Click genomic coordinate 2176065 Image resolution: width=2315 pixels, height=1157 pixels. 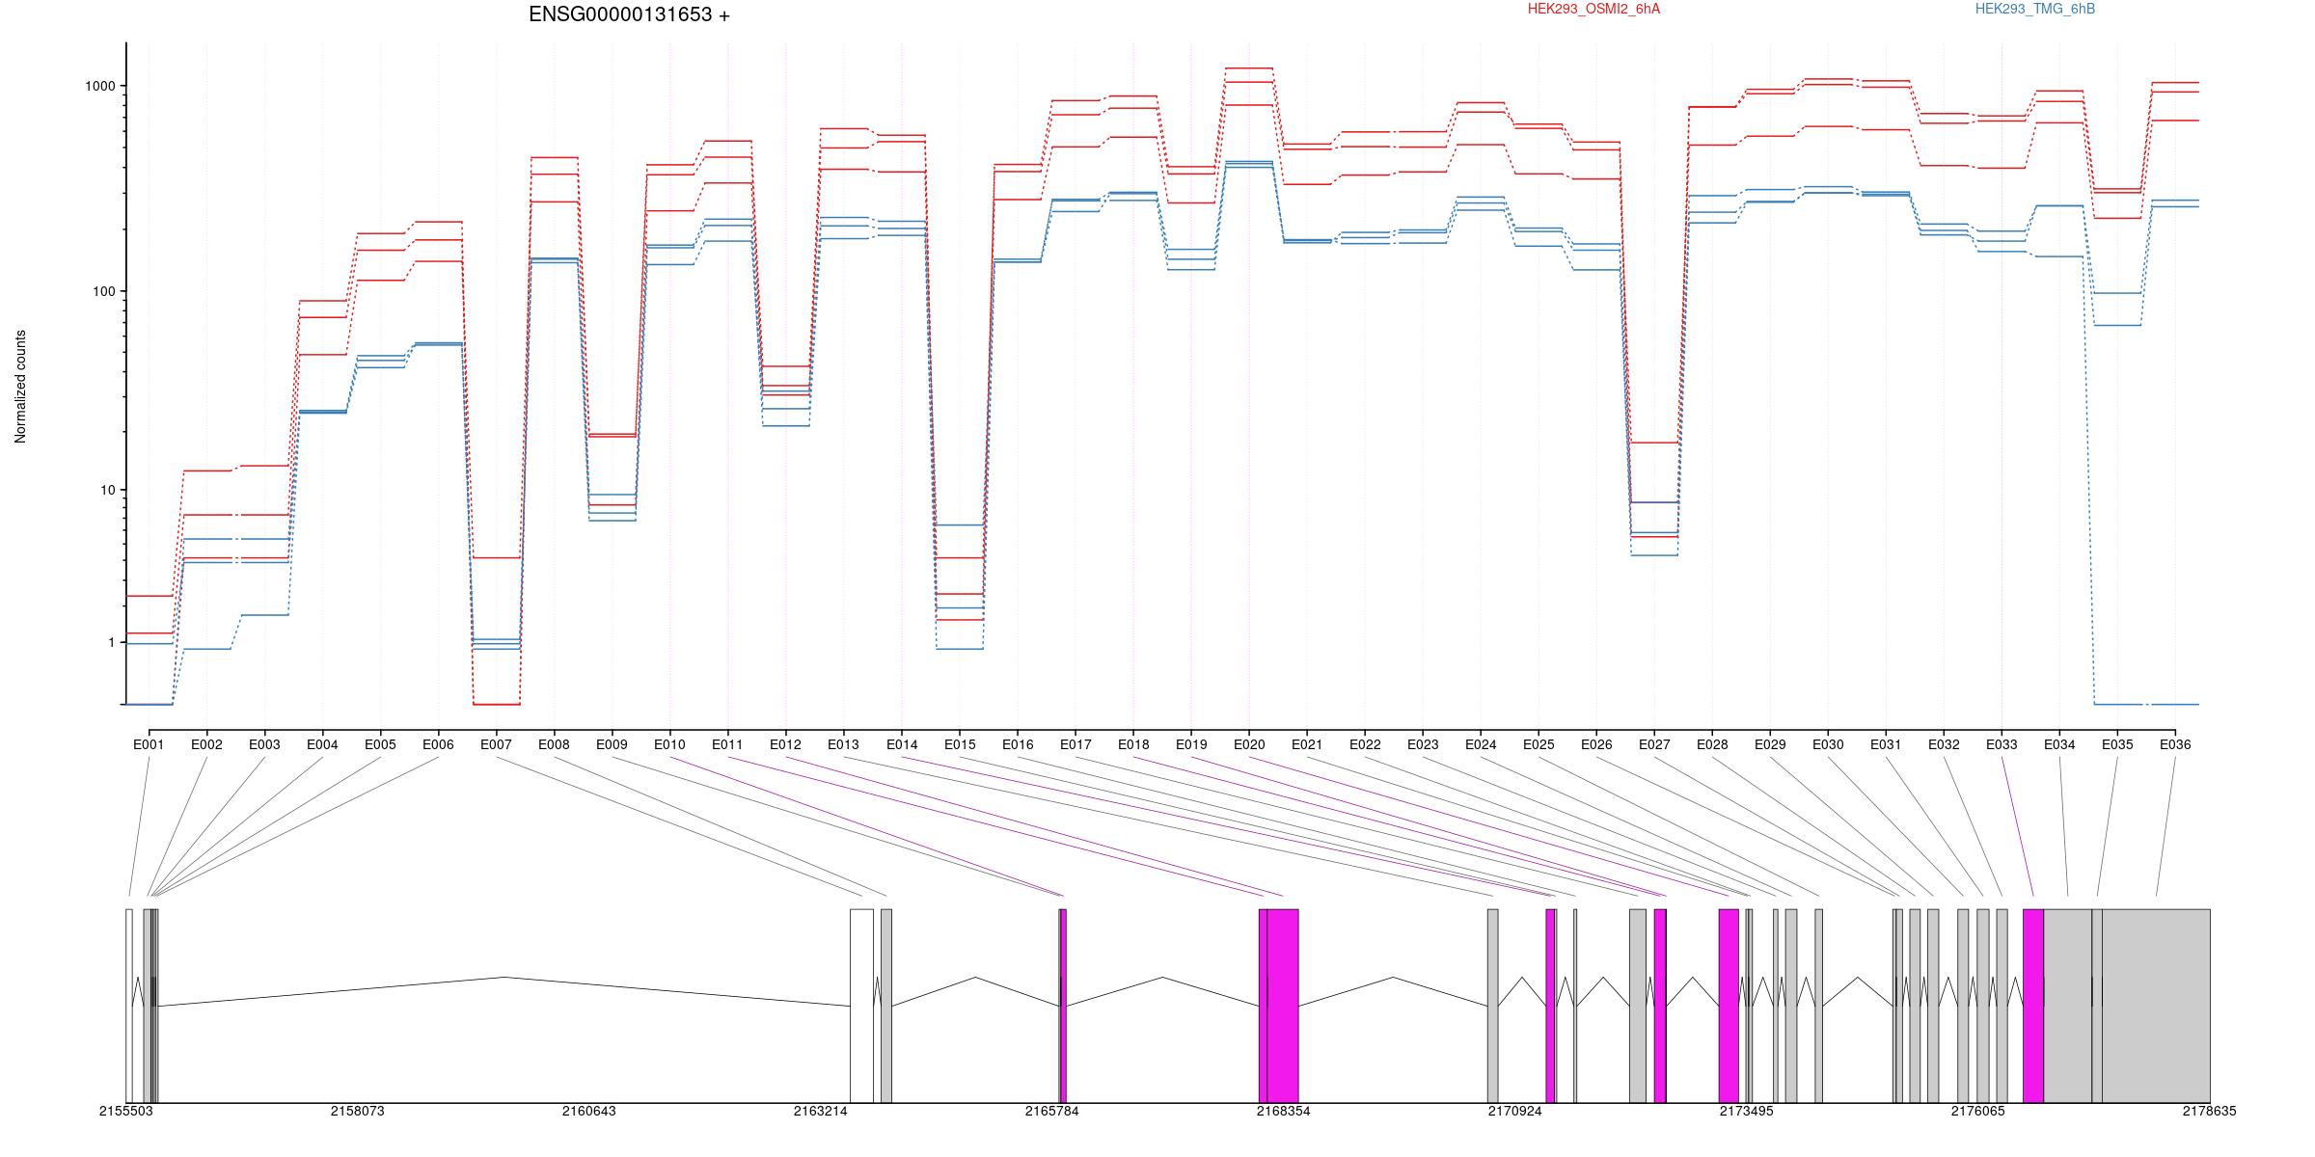point(1977,1111)
